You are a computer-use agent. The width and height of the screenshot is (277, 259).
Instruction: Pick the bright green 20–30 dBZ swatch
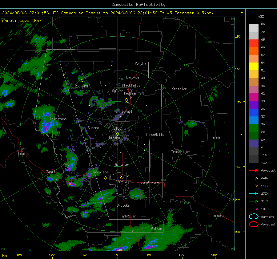[254, 128]
